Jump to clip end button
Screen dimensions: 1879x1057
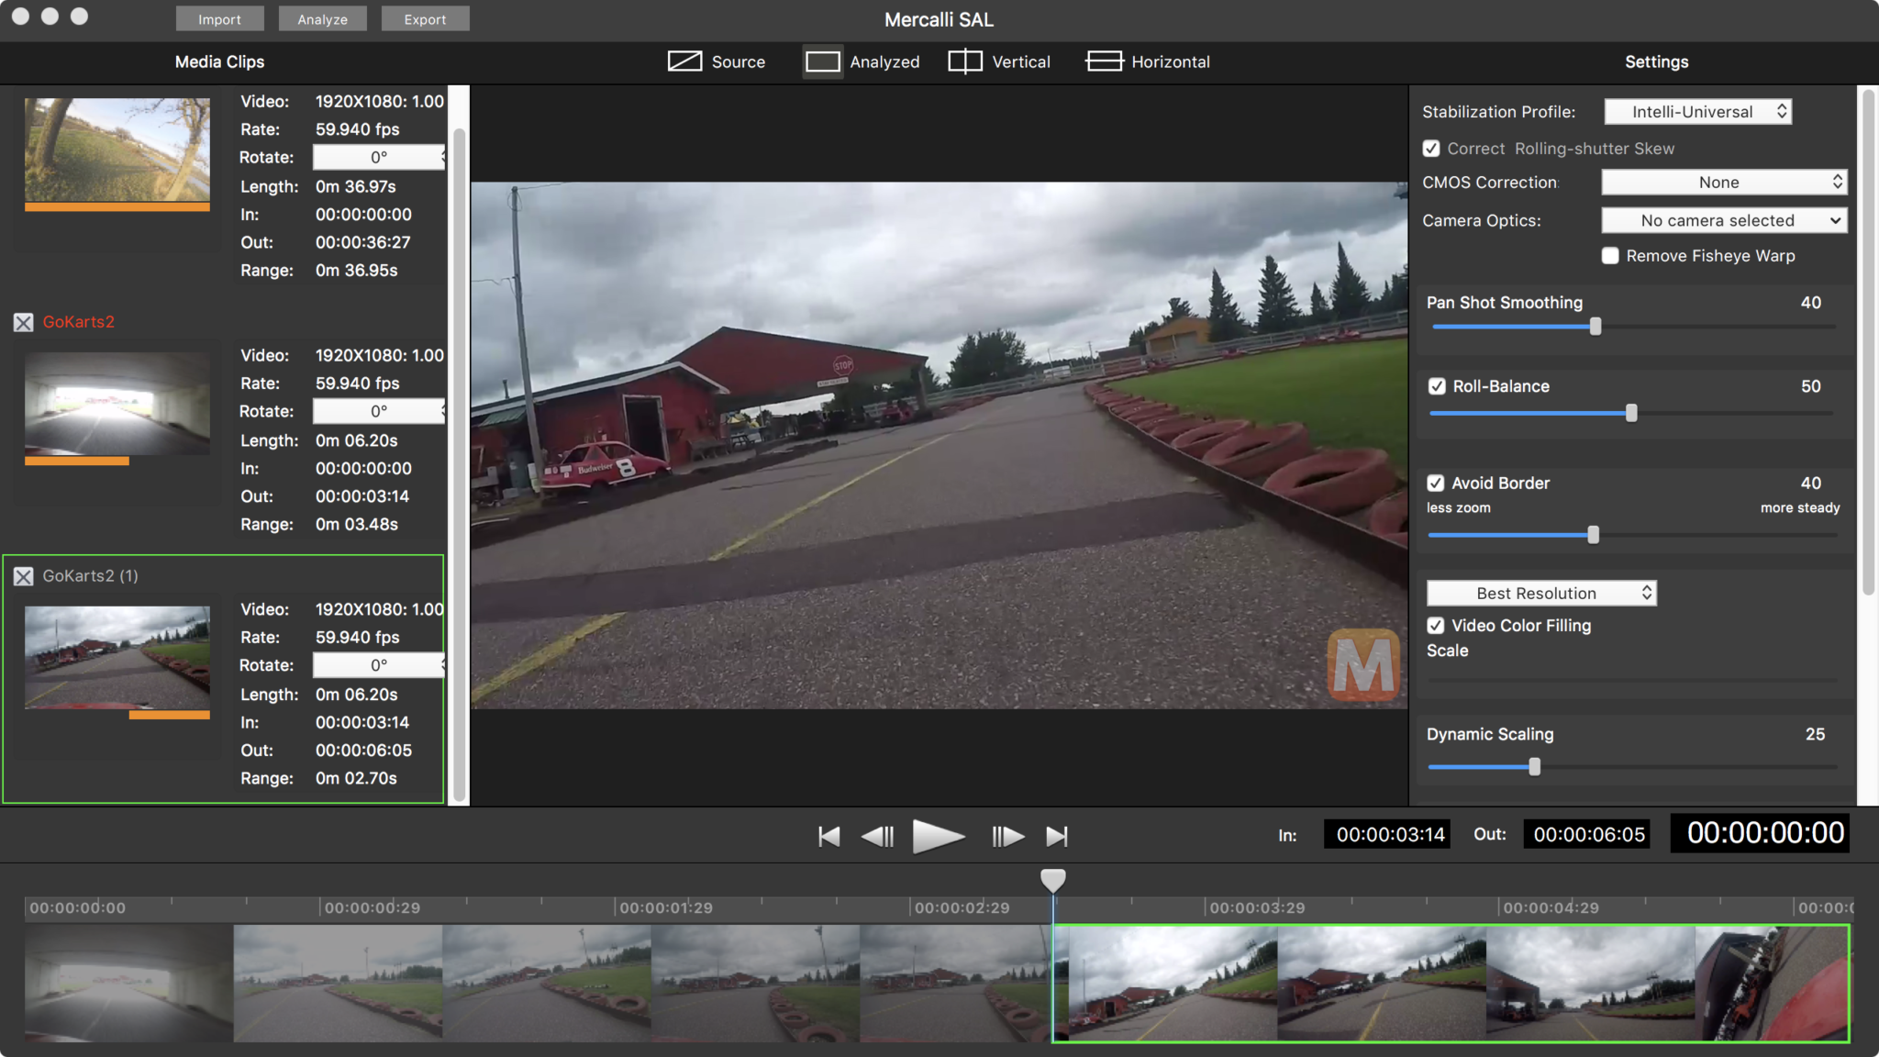pyautogui.click(x=1057, y=837)
